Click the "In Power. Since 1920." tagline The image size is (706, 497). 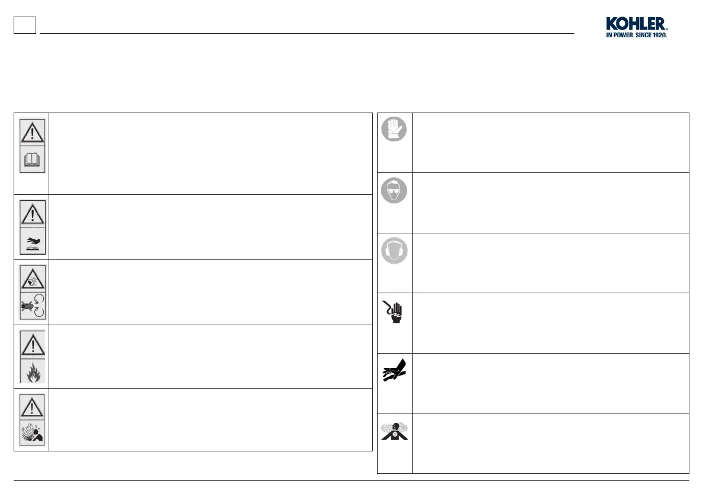click(x=636, y=34)
